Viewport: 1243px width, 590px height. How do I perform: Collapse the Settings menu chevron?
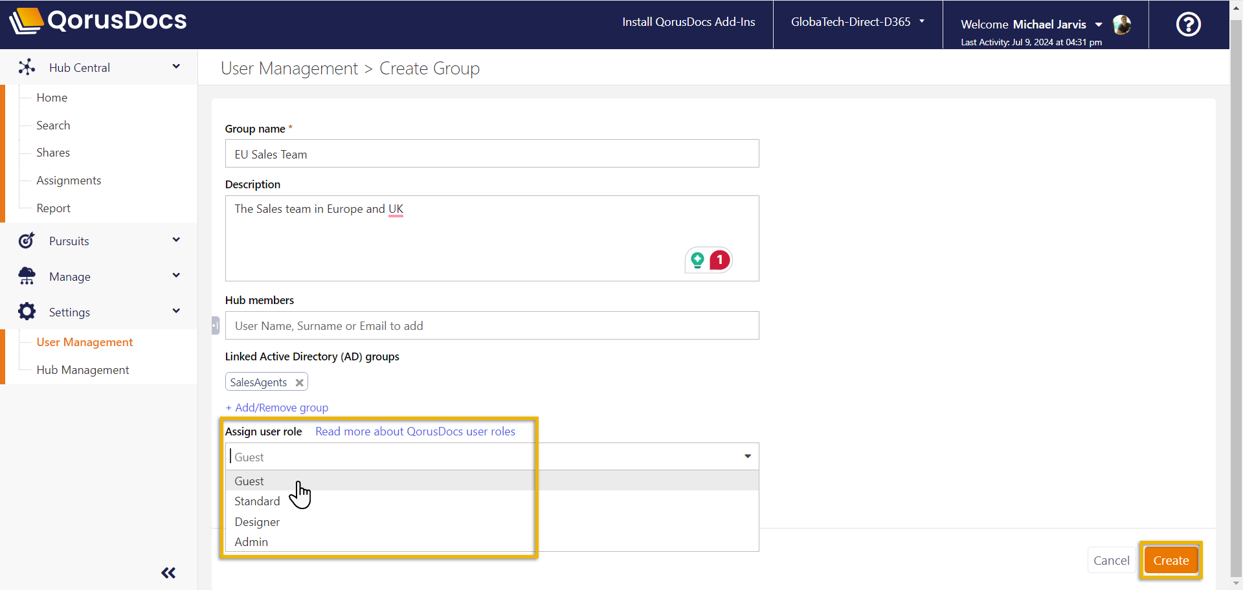(x=176, y=311)
